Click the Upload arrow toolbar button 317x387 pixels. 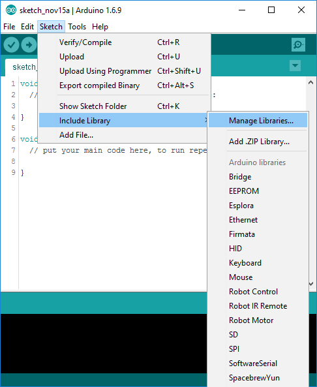(x=29, y=45)
